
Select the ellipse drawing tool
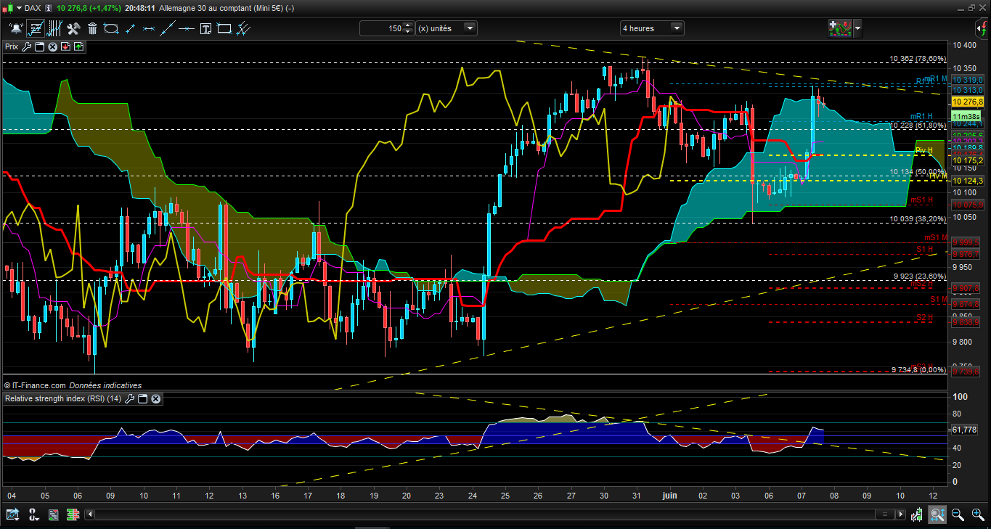coord(111,28)
